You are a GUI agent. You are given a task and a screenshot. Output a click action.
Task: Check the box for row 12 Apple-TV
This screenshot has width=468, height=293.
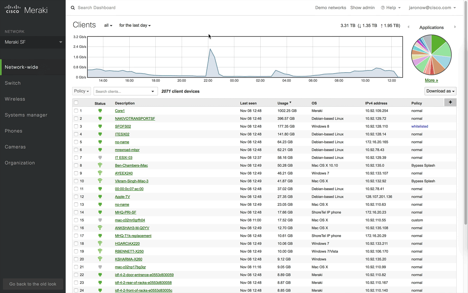(x=76, y=197)
